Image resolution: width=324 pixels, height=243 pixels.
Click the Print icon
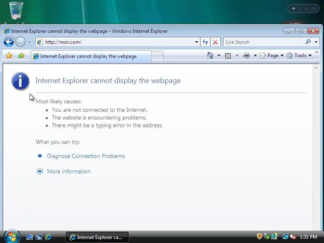247,55
